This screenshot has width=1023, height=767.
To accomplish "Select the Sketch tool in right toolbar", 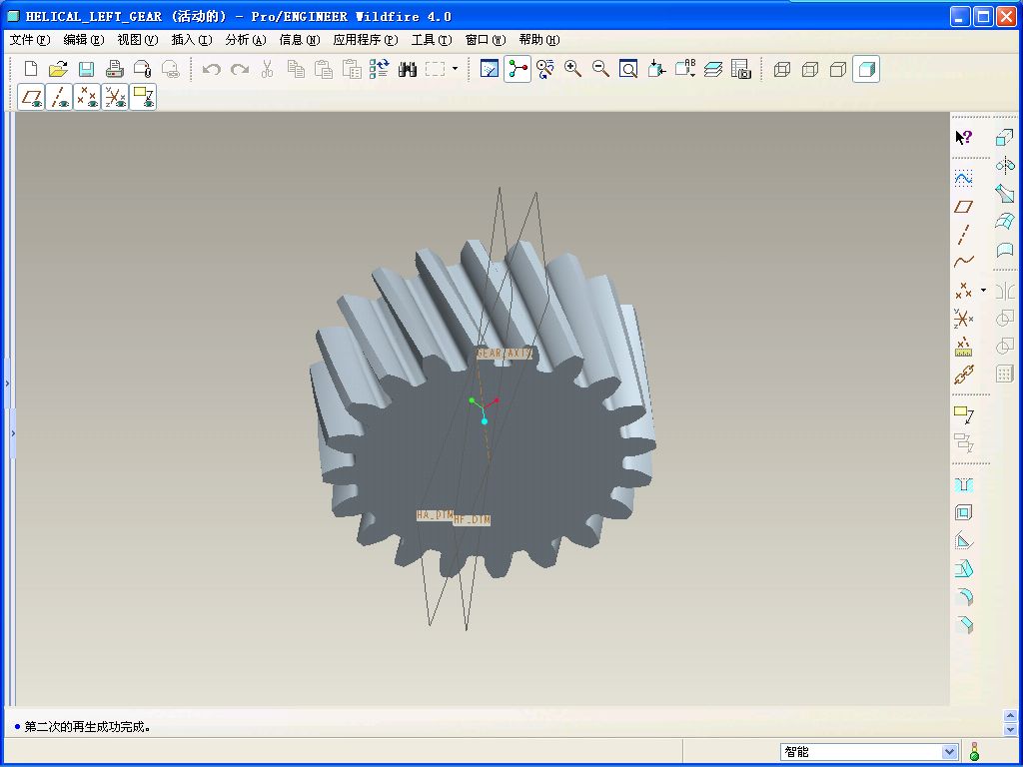I will tap(964, 178).
